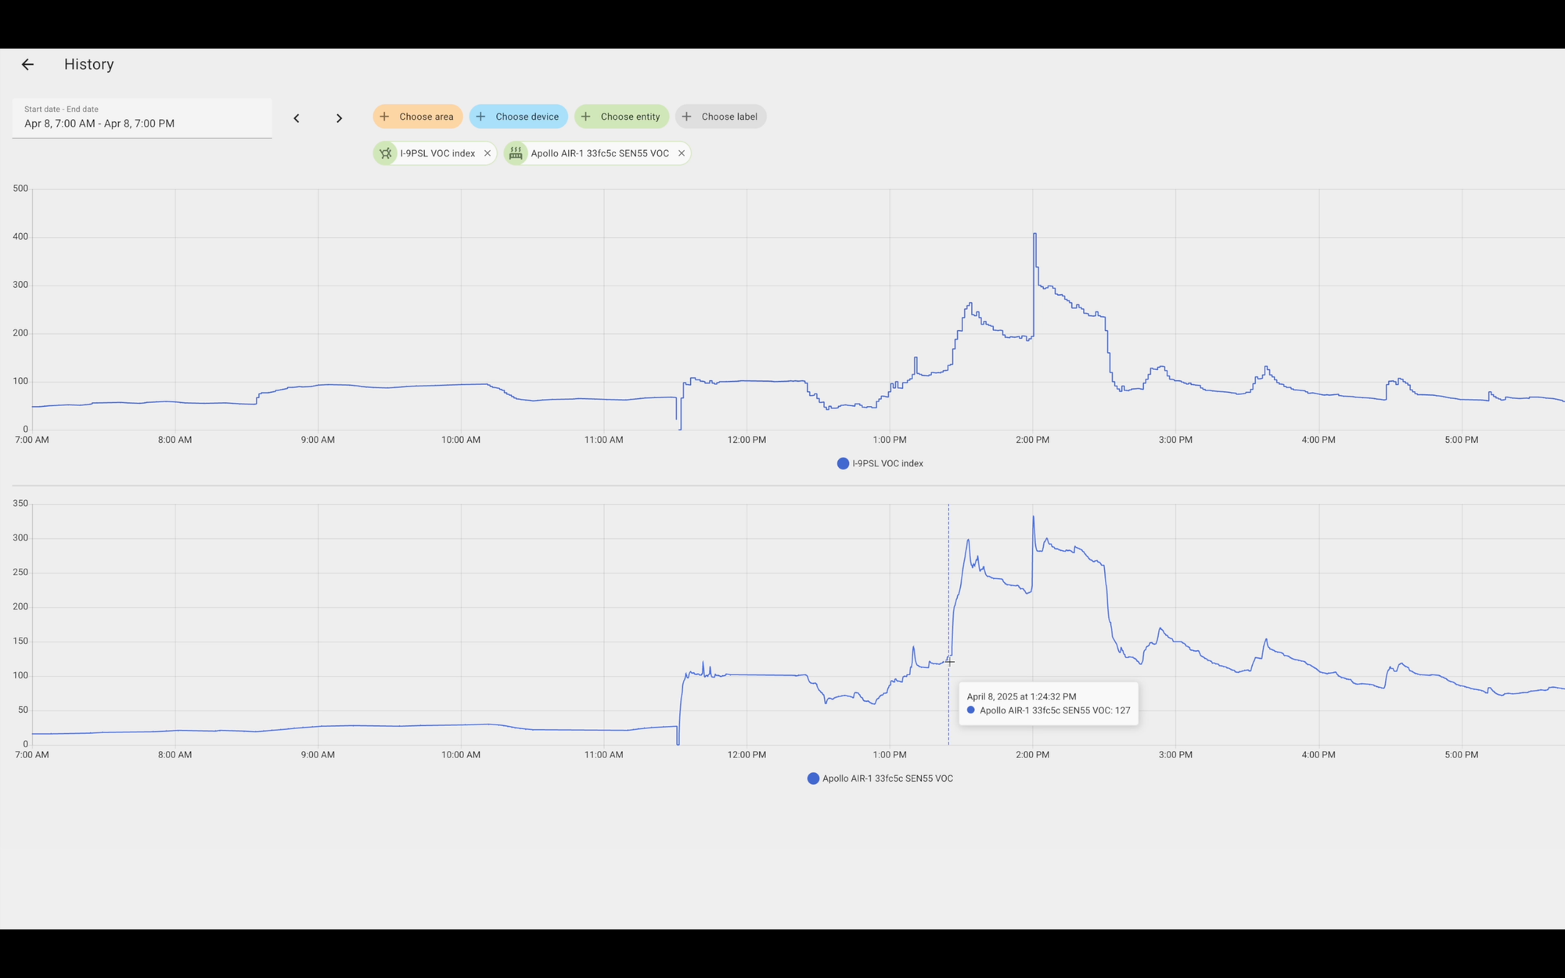Remove the Apollo AIR-1 SEN55 VOC chip
Image resolution: width=1565 pixels, height=978 pixels.
pyautogui.click(x=682, y=153)
